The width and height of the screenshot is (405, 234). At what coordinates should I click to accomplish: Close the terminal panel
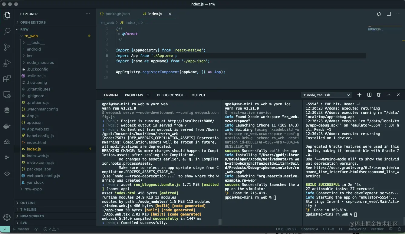coord(398,95)
